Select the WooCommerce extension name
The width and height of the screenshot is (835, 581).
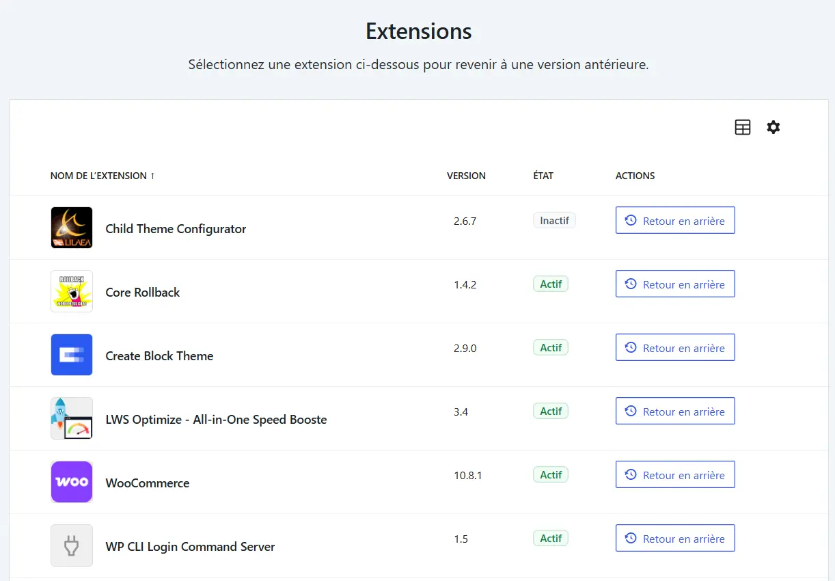[148, 483]
